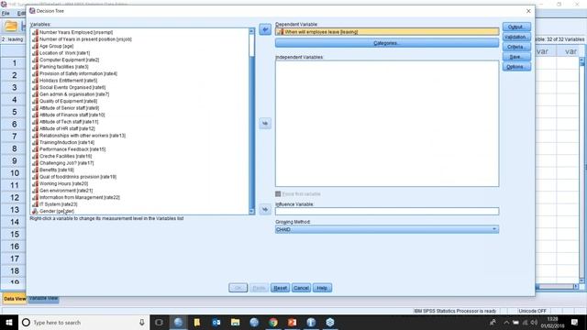Open Windows Start menu
This screenshot has width=587, height=330.
9,323
